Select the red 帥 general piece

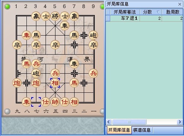[x=55, y=102]
